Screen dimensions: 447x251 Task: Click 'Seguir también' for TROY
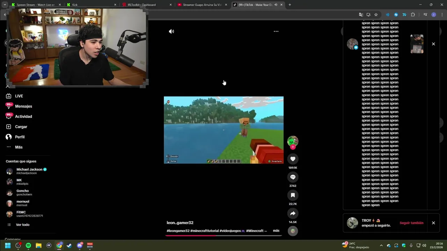coord(411,223)
